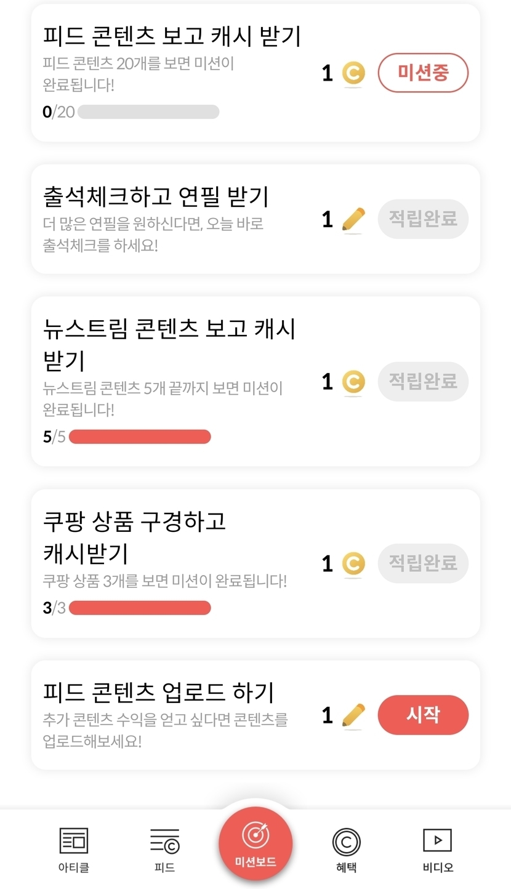Tap the 0/20 feed progress bar
The width and height of the screenshot is (511, 889).
click(148, 112)
